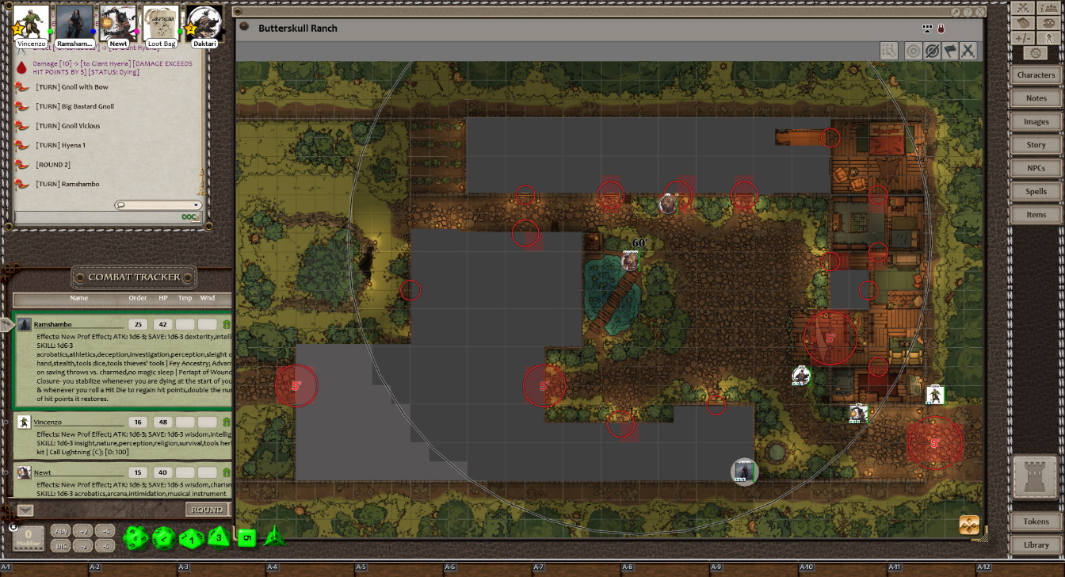The image size is (1065, 577).
Task: Click the crossed-out target tool on map toolbar
Action: pyautogui.click(x=932, y=51)
